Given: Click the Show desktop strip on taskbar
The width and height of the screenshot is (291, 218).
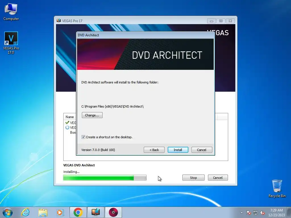Looking at the screenshot, I should pyautogui.click(x=289, y=212).
